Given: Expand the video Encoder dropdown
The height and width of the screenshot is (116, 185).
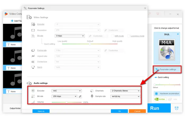Looking at the screenshot, I should 77,24.
